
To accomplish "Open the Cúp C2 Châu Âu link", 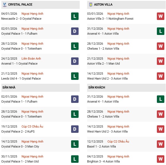I will [x=118, y=142].
